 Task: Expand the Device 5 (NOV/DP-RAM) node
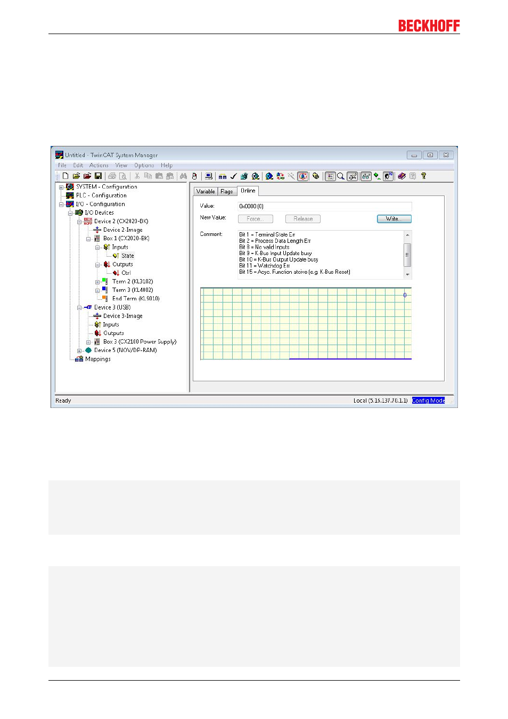(x=79, y=351)
